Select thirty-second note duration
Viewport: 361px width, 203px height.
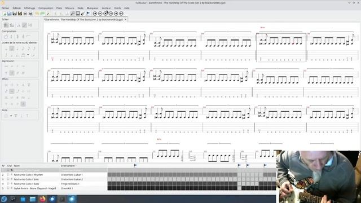(34, 48)
